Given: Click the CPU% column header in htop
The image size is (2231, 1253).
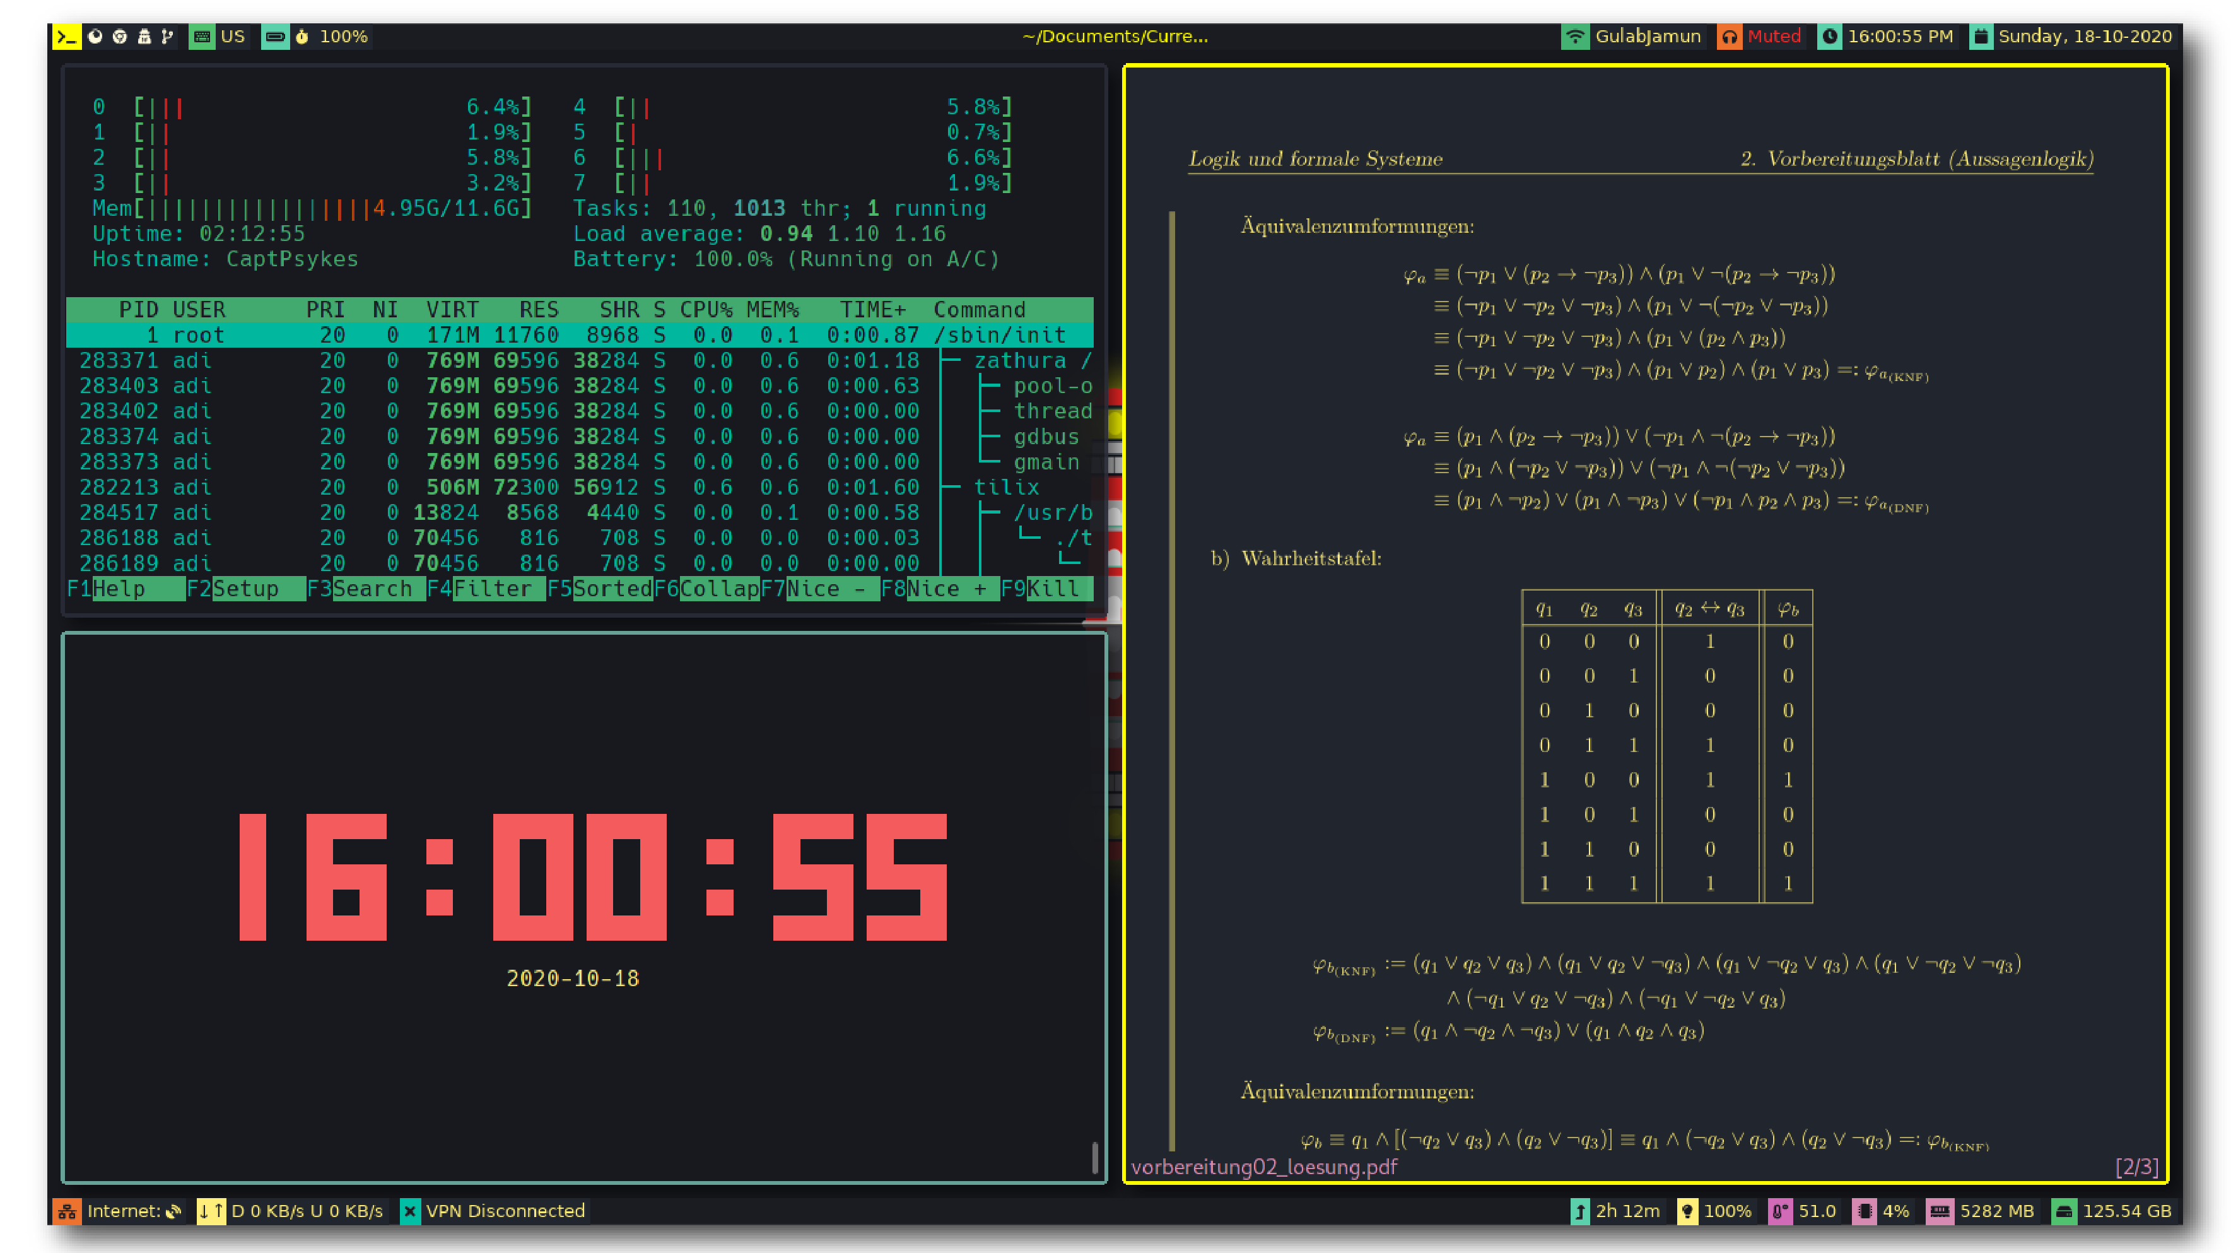Looking at the screenshot, I should 706,309.
